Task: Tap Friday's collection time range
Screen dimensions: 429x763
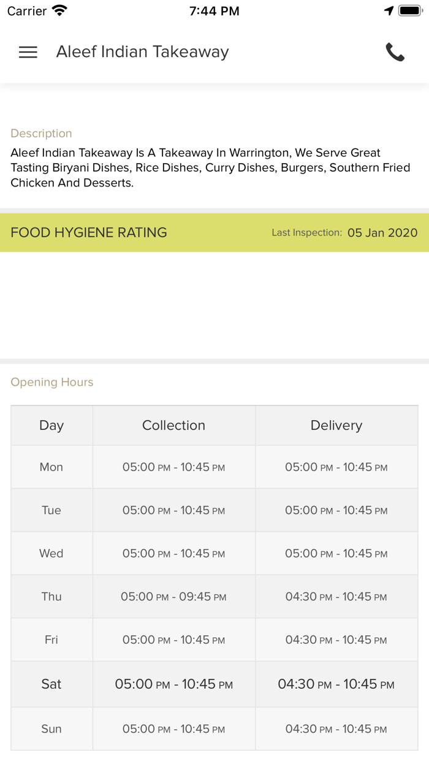Action: (173, 639)
